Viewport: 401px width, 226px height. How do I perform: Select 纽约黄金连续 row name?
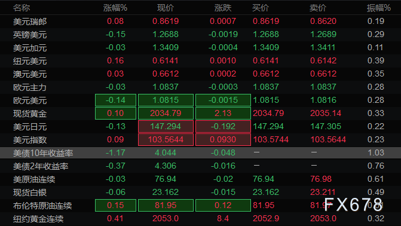38,219
